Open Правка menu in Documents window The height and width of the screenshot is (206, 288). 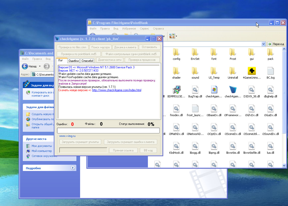coord(37,59)
